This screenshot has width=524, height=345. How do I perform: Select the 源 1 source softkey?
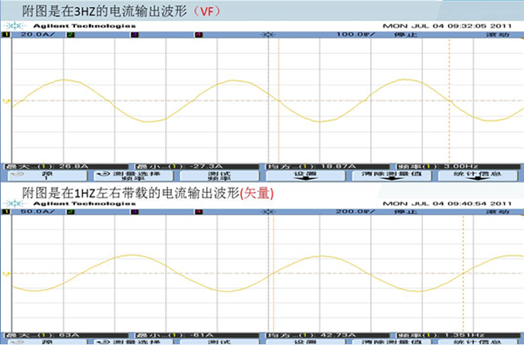[46, 176]
